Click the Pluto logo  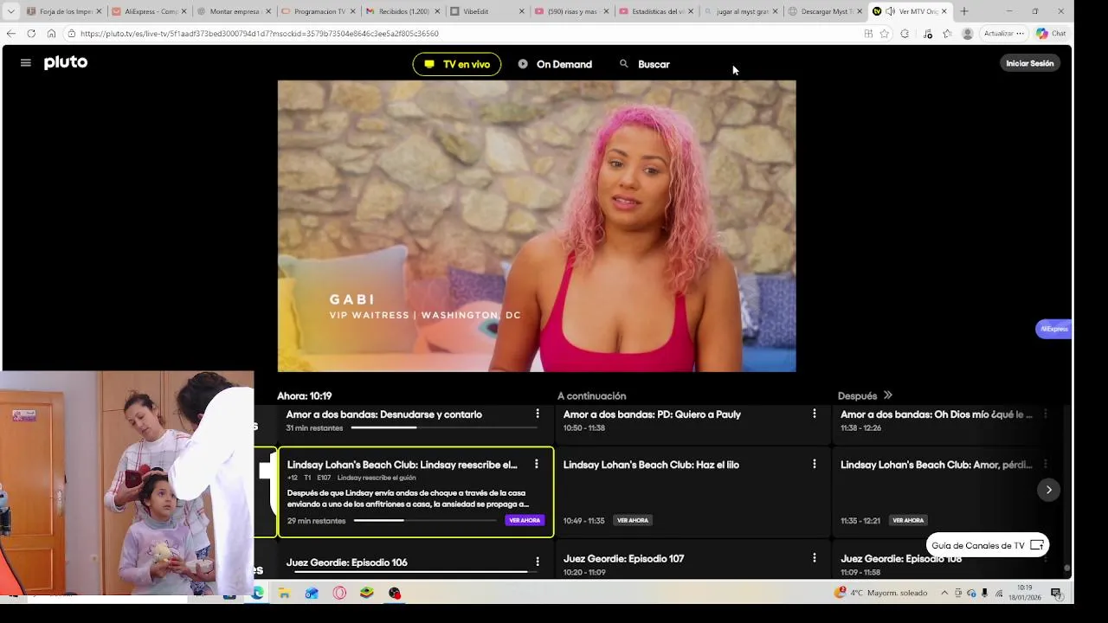[66, 62]
